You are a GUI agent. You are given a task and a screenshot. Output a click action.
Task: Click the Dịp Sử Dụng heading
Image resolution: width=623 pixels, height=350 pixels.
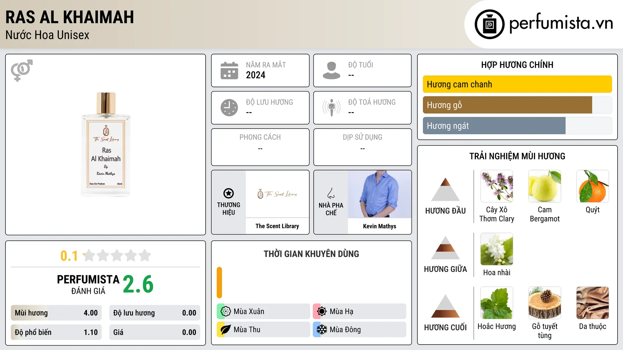[363, 137]
